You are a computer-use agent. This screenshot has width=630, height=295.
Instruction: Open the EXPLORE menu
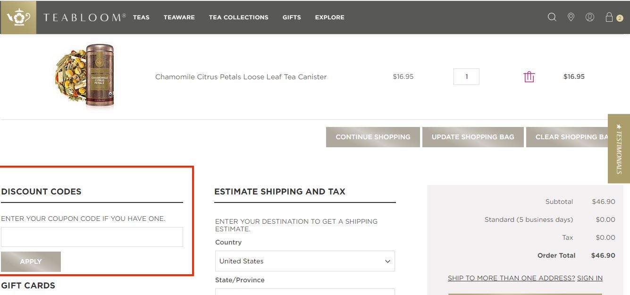(330, 17)
